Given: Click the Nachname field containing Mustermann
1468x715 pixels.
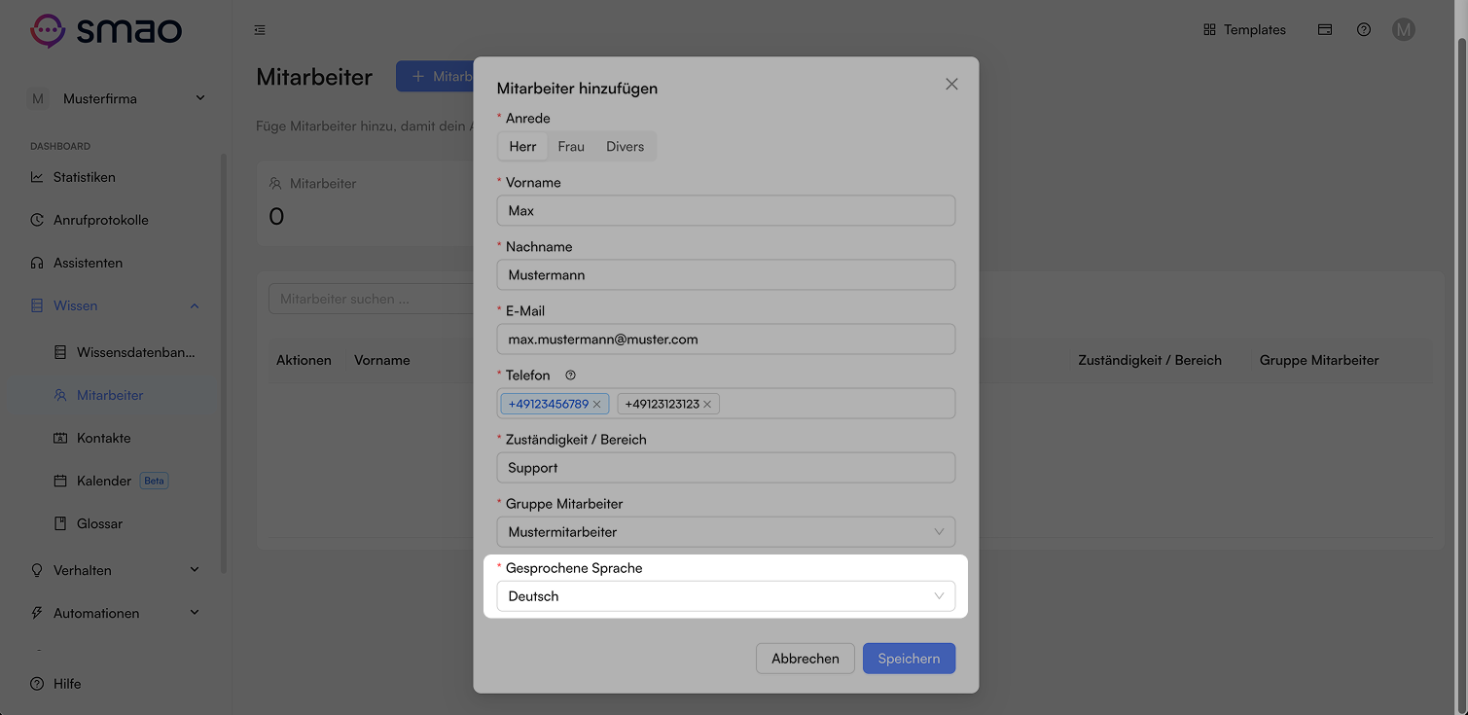Looking at the screenshot, I should point(726,274).
